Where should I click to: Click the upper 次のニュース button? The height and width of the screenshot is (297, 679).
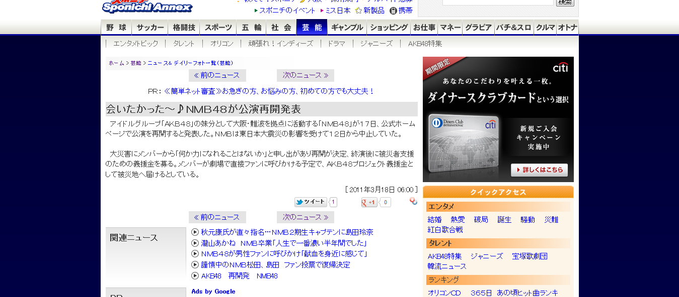(x=306, y=75)
